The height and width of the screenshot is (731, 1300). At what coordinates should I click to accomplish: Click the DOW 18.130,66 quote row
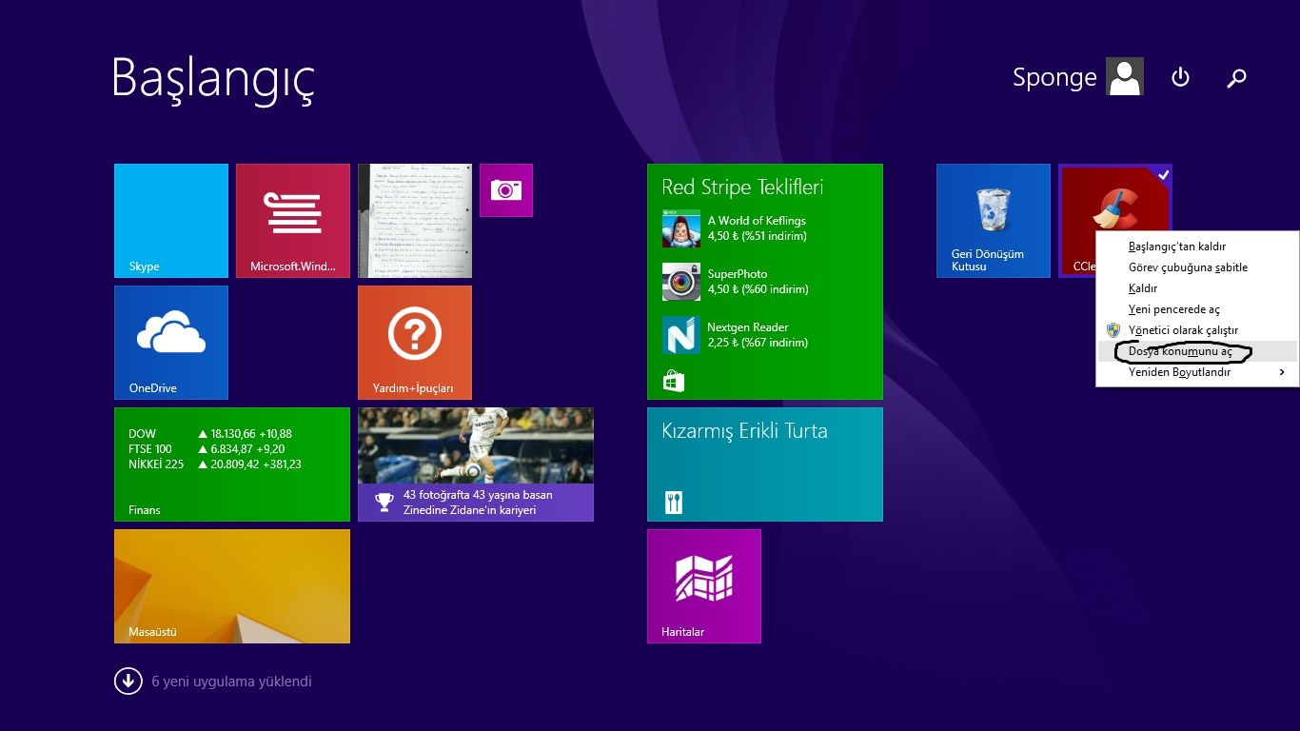click(210, 434)
